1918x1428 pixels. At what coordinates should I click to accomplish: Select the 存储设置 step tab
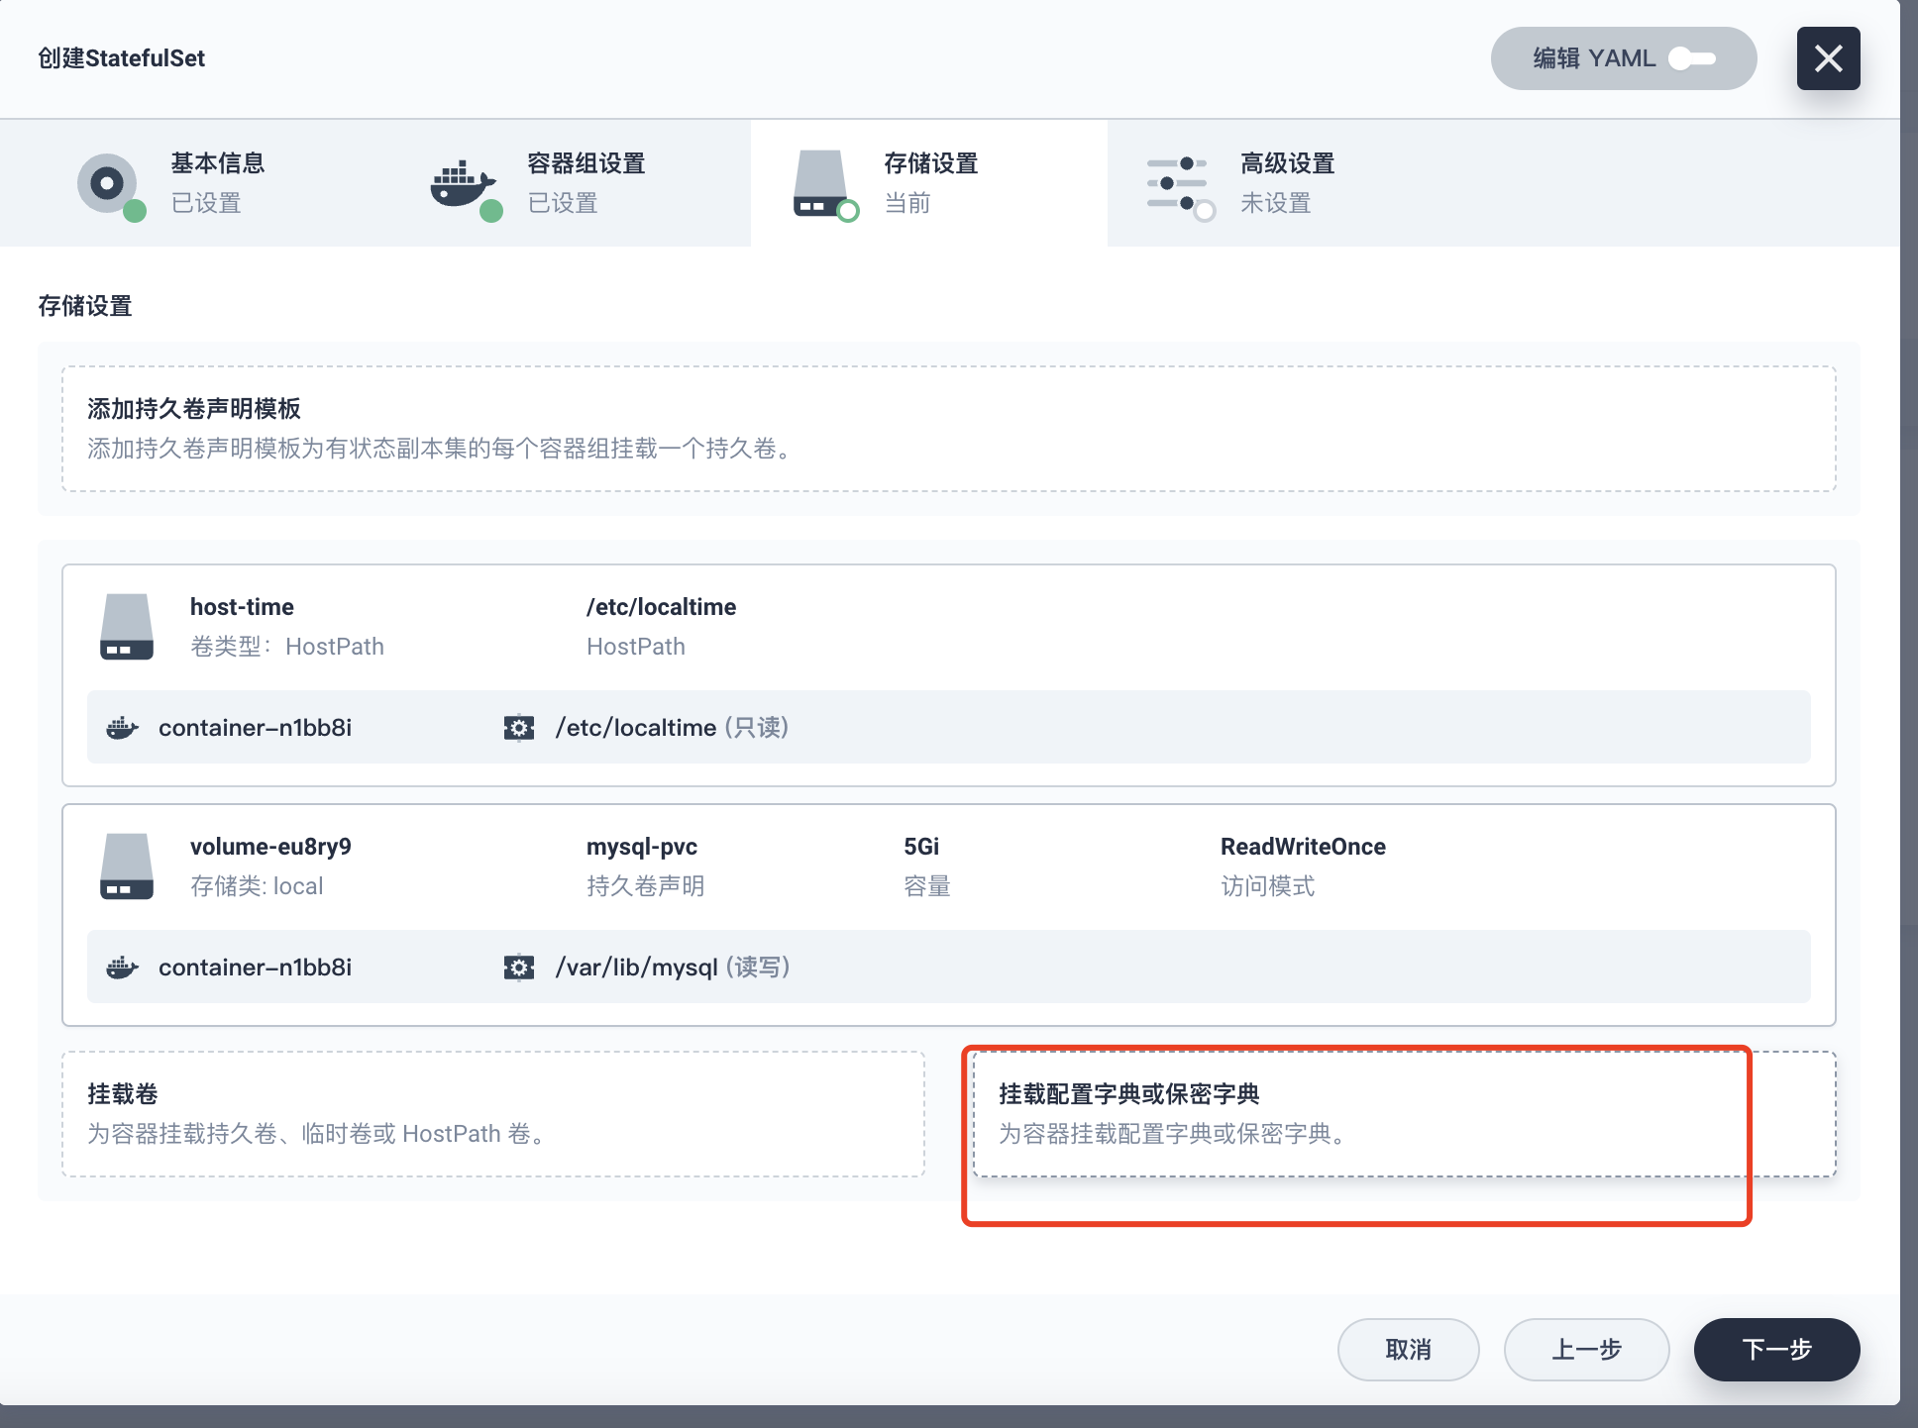point(929,183)
